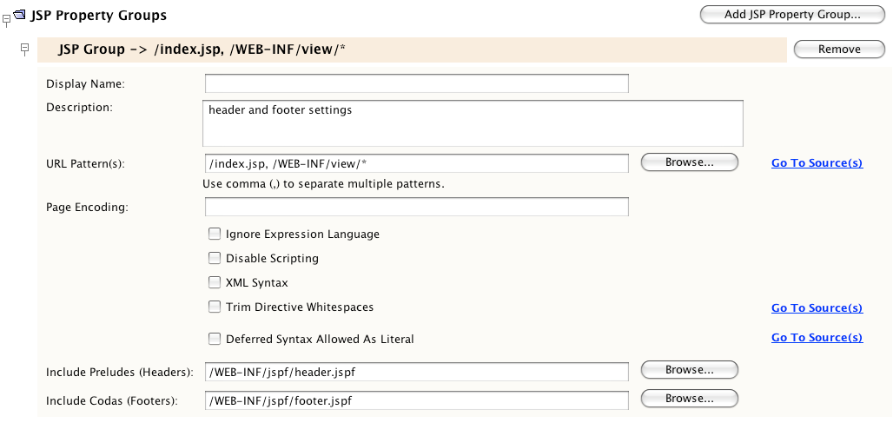Browse for Include Preludes header file
The image size is (893, 436).
click(689, 370)
